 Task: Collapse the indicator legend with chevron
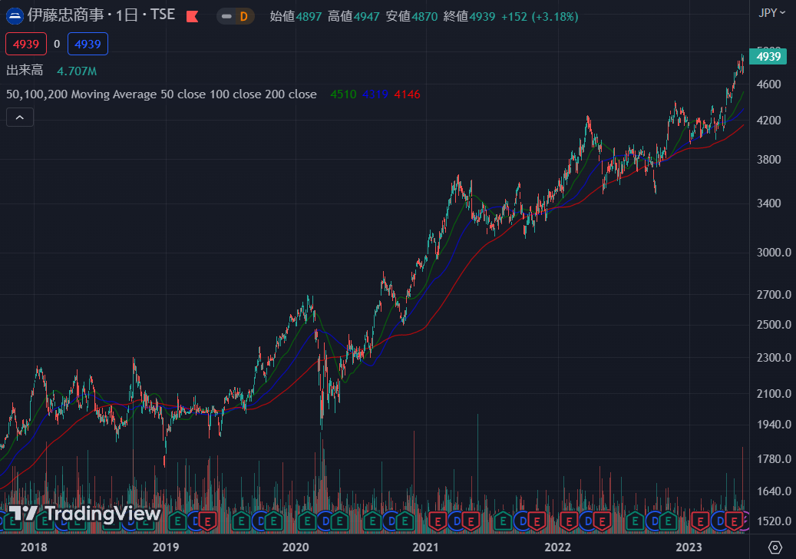[20, 117]
